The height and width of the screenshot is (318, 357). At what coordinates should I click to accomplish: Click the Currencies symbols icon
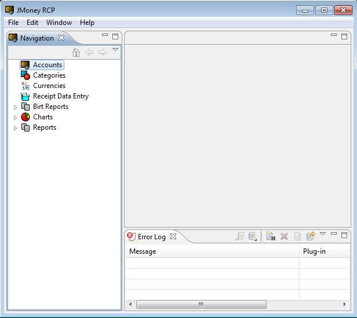25,86
